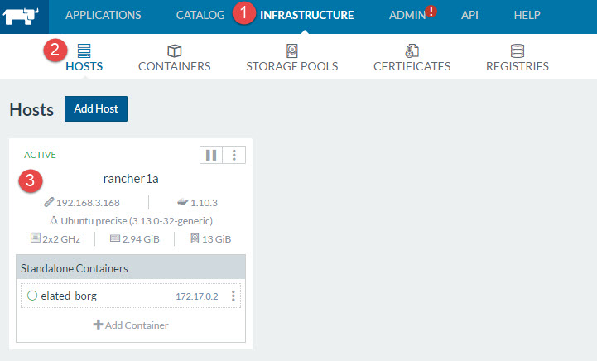Viewport: 597px width, 361px height.
Task: Click the Containers cube icon
Action: pos(174,51)
